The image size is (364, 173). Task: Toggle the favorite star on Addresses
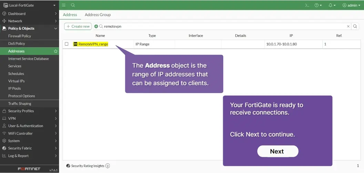pyautogui.click(x=55, y=51)
